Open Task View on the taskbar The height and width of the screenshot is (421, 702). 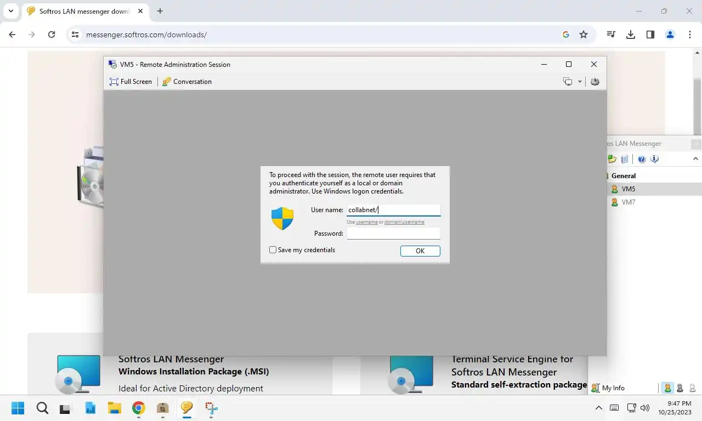66,408
